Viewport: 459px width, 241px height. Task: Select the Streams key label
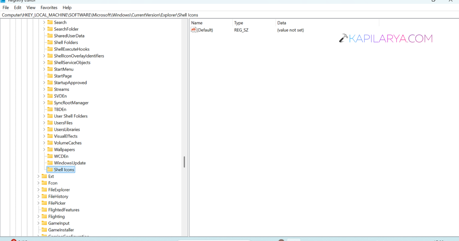(62, 89)
